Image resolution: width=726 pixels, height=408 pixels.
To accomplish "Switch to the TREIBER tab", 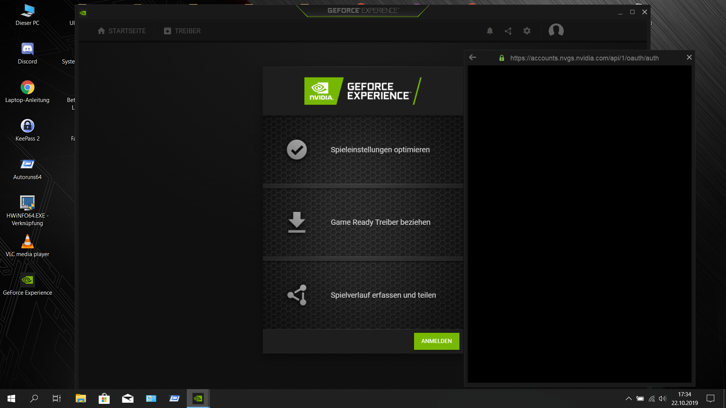I will (x=182, y=31).
